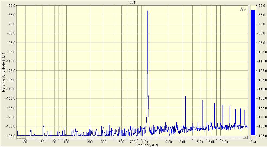
Task: Click the "30" frequency tick label
Action: tap(25, 142)
